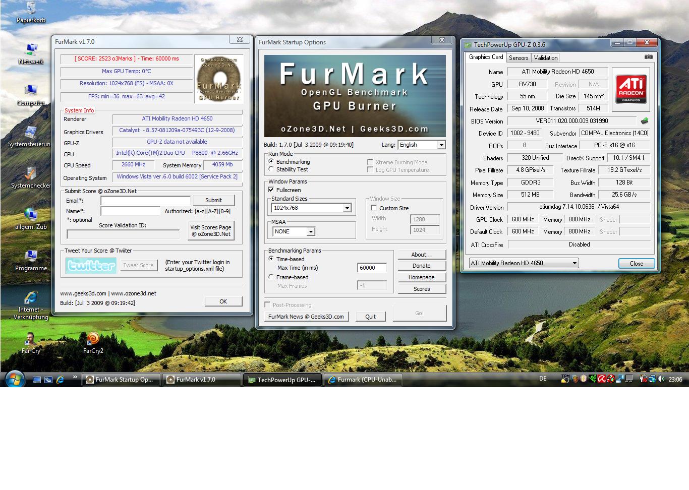Click the 23:06 system clock

[675, 380]
